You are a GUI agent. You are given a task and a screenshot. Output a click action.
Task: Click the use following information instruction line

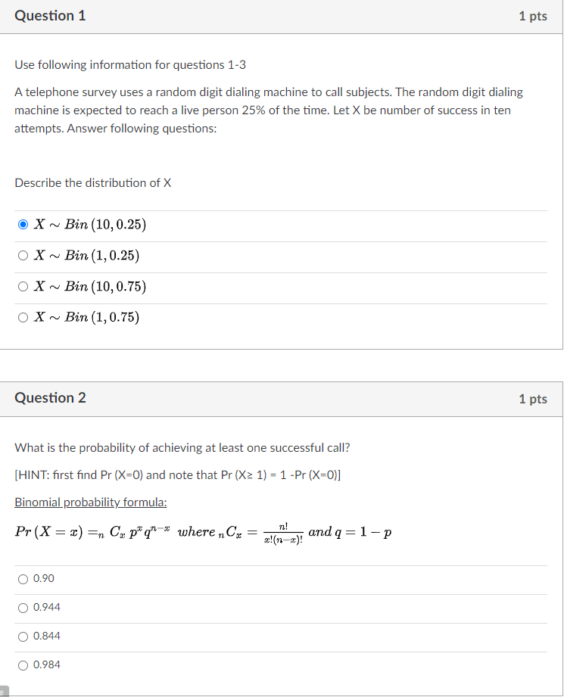coord(129,64)
